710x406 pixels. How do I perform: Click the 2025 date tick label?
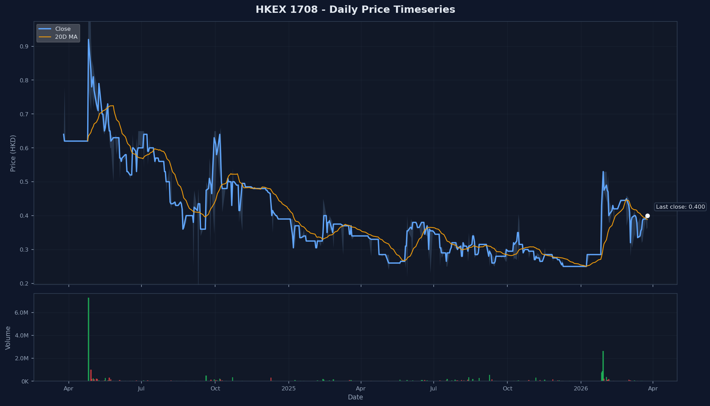pos(289,389)
